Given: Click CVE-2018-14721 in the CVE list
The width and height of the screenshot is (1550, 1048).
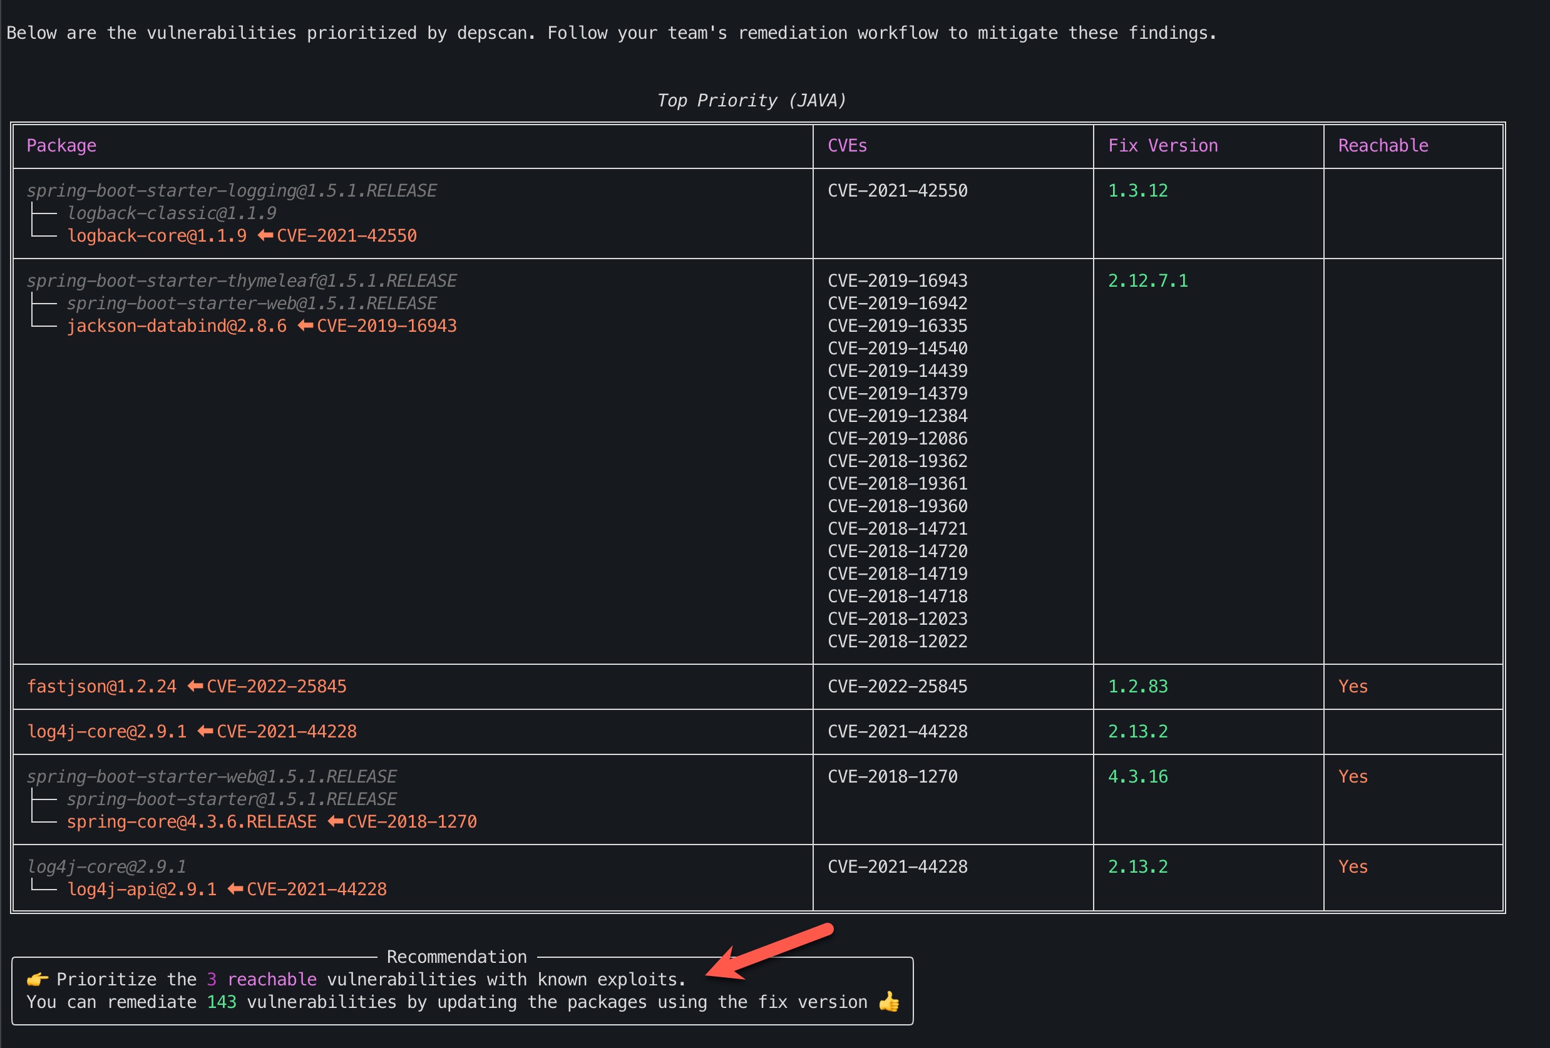Looking at the screenshot, I should [x=897, y=529].
